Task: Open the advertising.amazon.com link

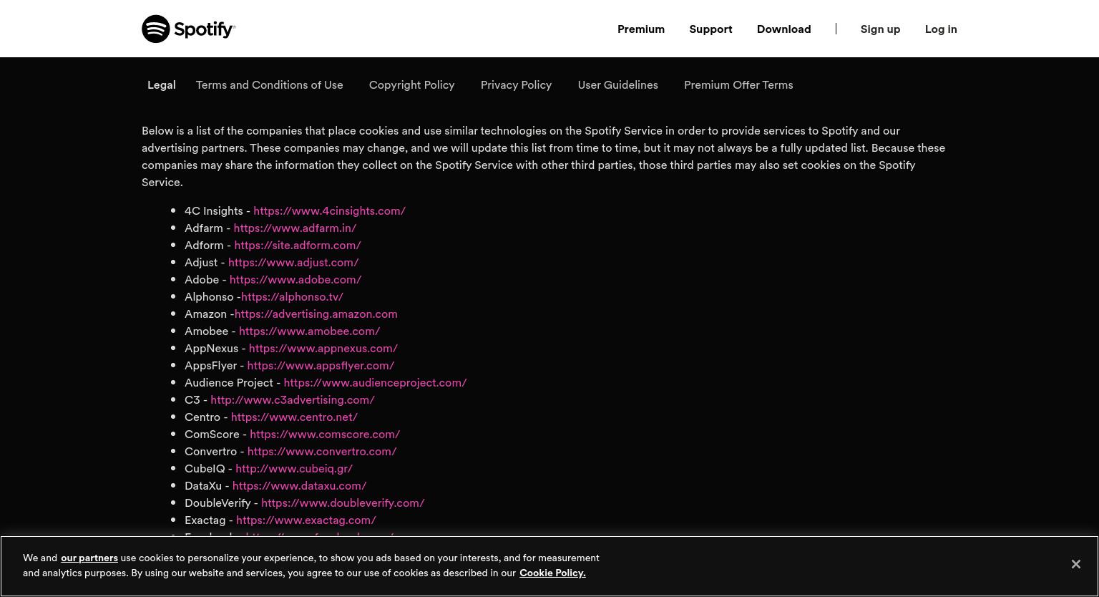Action: [x=316, y=314]
